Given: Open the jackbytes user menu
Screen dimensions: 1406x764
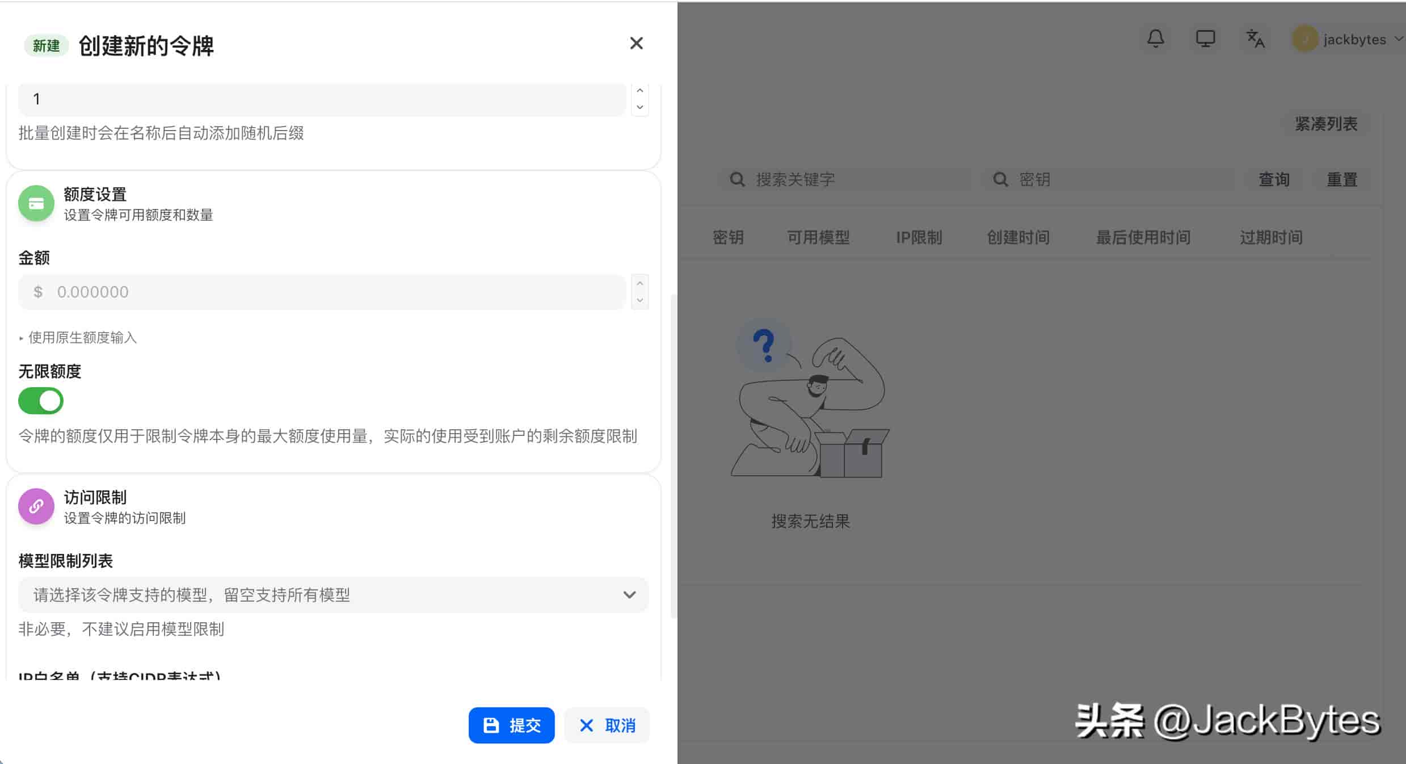Looking at the screenshot, I should [x=1348, y=39].
